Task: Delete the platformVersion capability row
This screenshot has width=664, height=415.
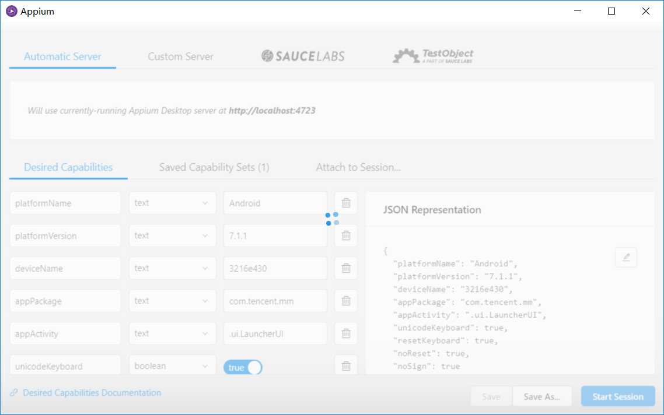Action: coord(346,235)
